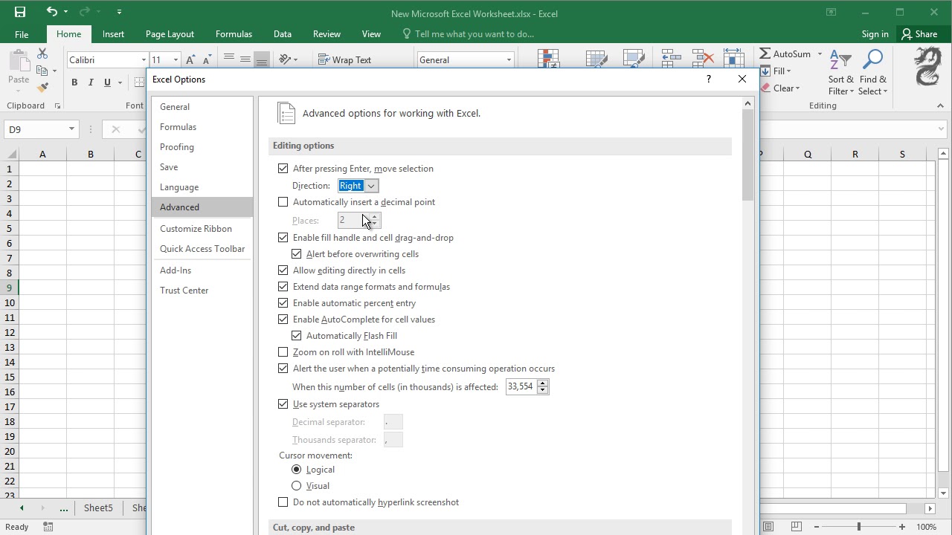Click the macro record icon in status bar
The image size is (952, 535).
(48, 527)
